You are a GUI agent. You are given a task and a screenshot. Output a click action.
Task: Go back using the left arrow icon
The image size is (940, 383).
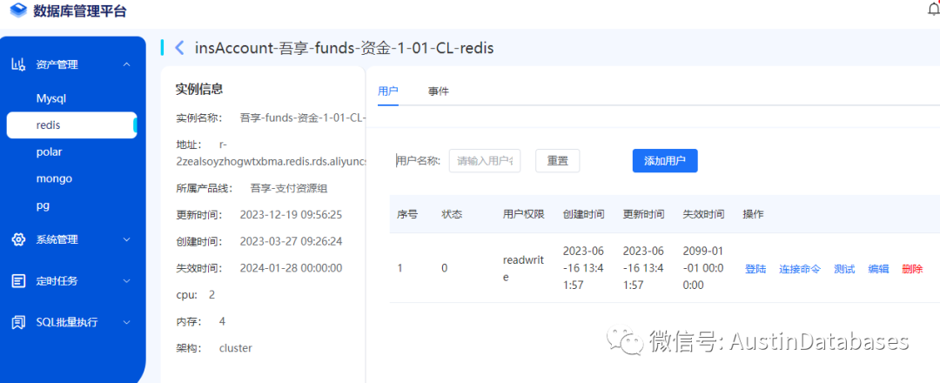[x=178, y=48]
